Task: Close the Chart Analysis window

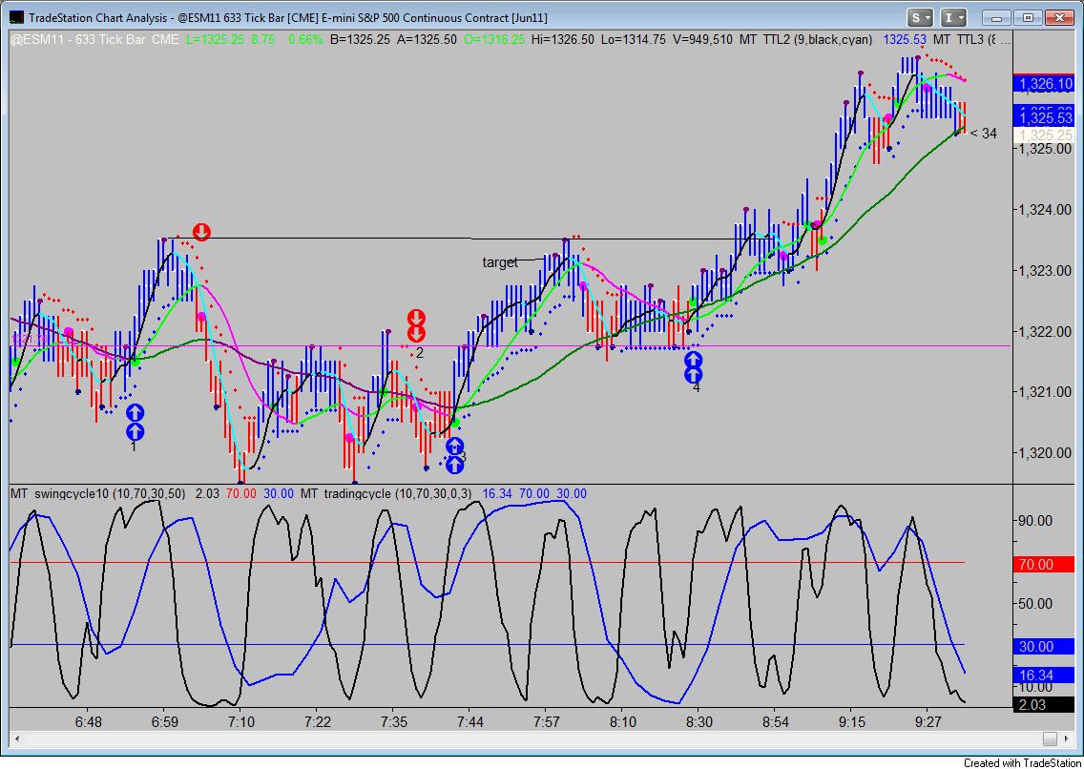Action: pyautogui.click(x=1059, y=18)
